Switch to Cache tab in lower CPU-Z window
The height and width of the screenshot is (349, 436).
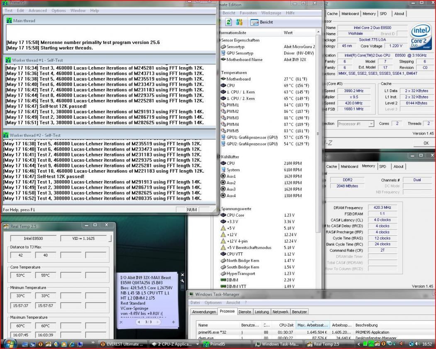tap(331, 166)
